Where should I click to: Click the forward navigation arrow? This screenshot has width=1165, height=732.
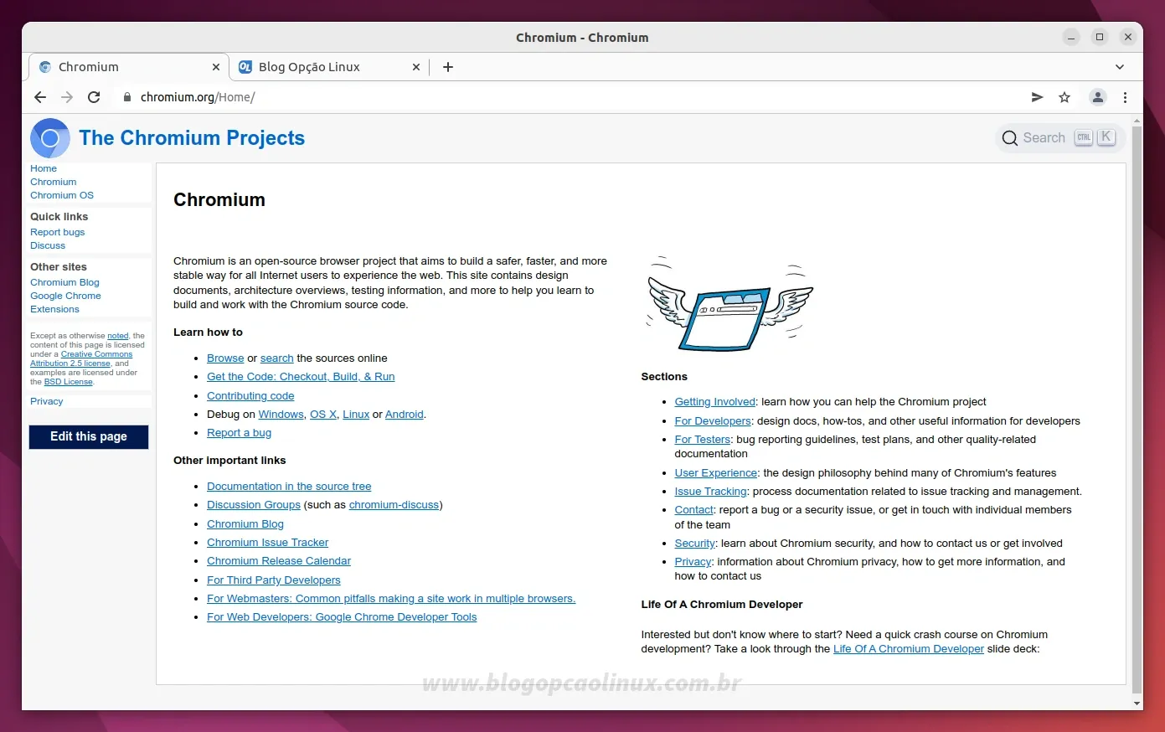67,97
